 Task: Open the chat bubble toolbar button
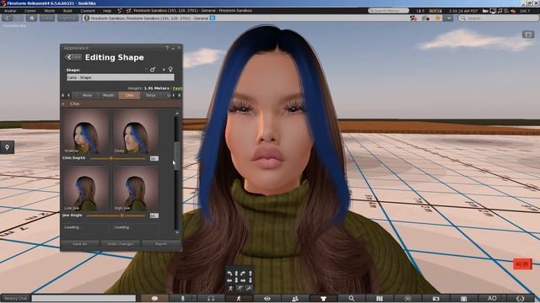154,299
